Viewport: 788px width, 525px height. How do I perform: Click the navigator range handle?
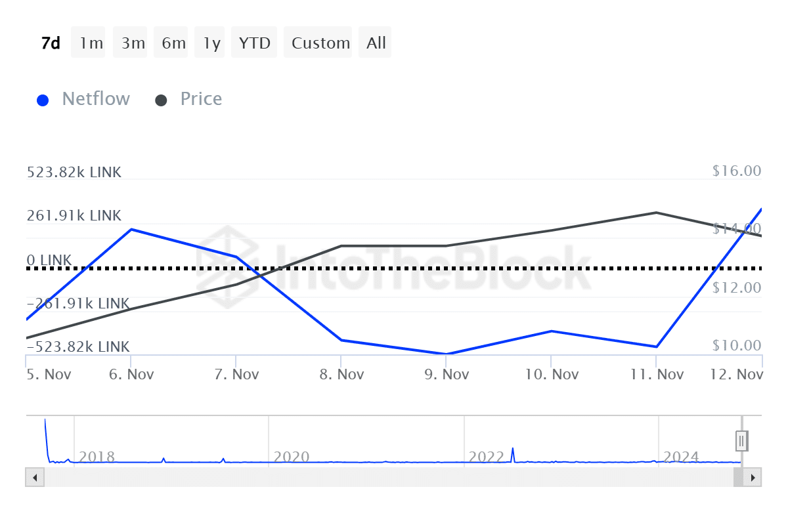(741, 440)
